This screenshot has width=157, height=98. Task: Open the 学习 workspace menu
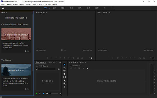pyautogui.click(x=49, y=8)
